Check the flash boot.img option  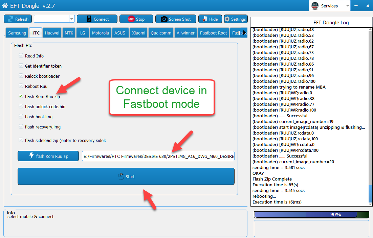(21, 116)
